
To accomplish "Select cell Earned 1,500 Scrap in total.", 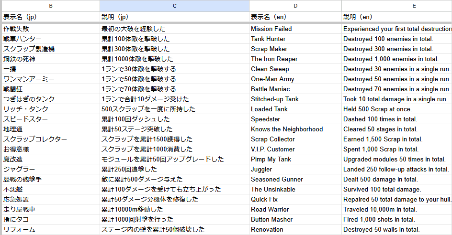I will click(397, 139).
